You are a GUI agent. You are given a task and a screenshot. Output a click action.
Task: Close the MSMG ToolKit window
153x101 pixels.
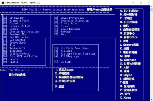point(149,3)
